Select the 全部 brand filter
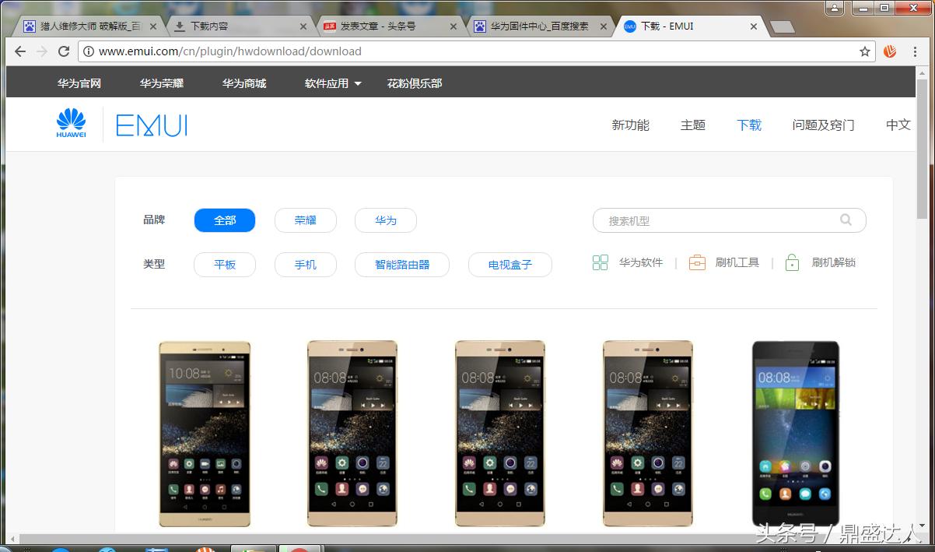The height and width of the screenshot is (552, 935). point(224,220)
